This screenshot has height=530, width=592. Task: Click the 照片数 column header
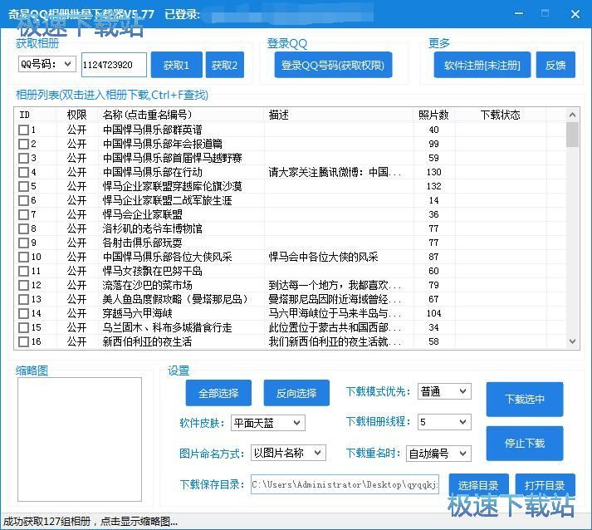(x=433, y=115)
